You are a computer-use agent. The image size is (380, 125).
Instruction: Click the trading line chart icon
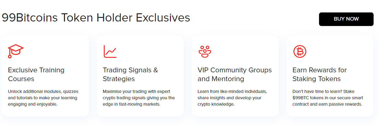pyautogui.click(x=110, y=51)
